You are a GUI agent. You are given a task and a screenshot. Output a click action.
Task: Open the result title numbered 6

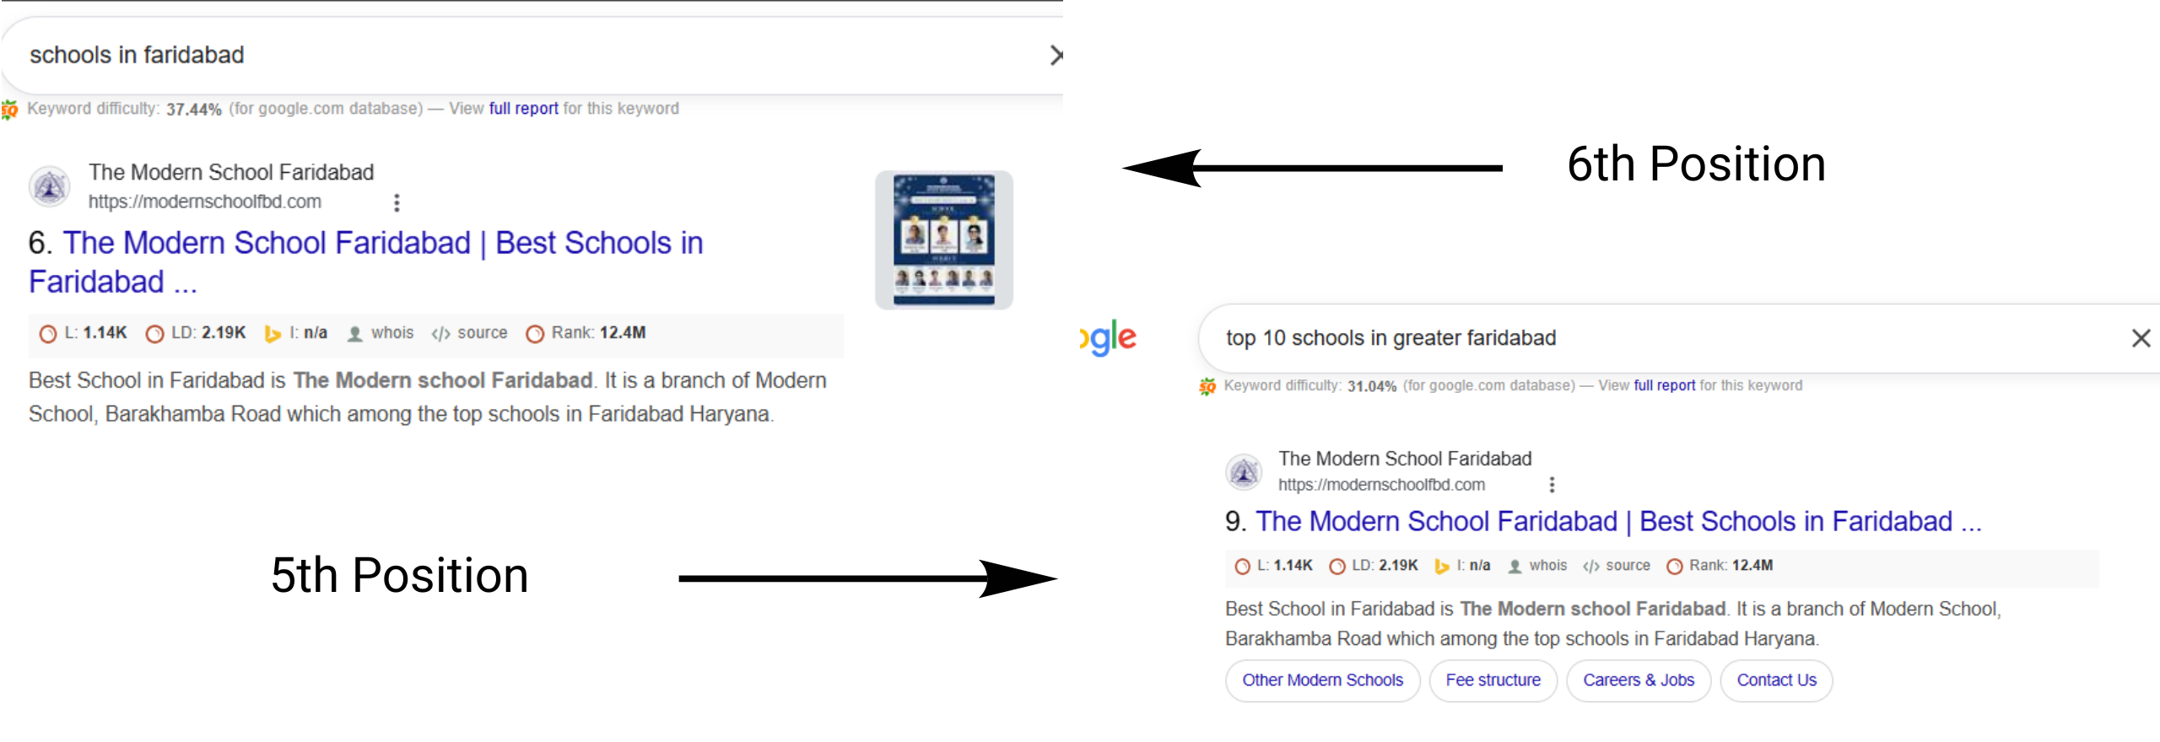(x=383, y=244)
